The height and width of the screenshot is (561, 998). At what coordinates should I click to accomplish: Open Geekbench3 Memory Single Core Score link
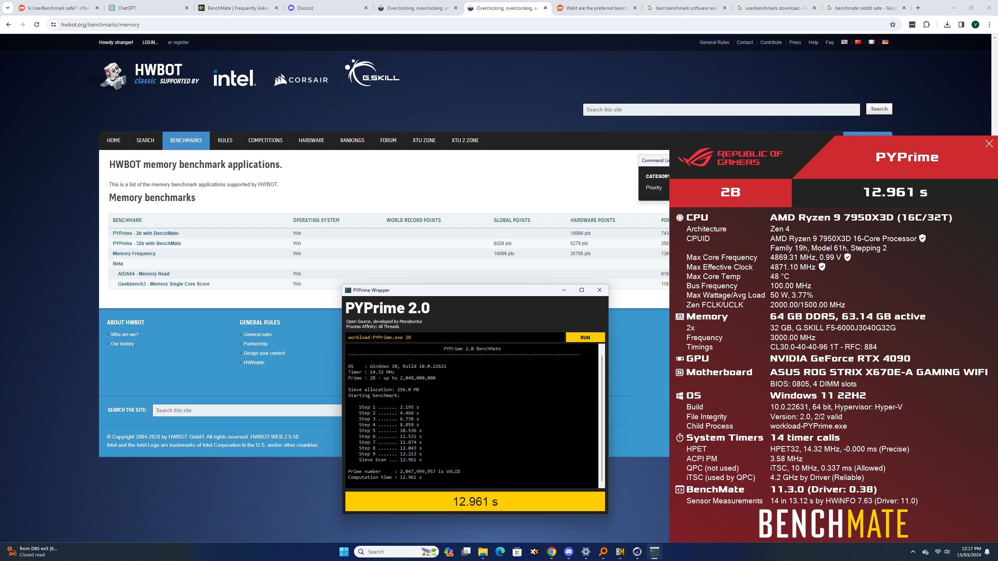point(164,284)
